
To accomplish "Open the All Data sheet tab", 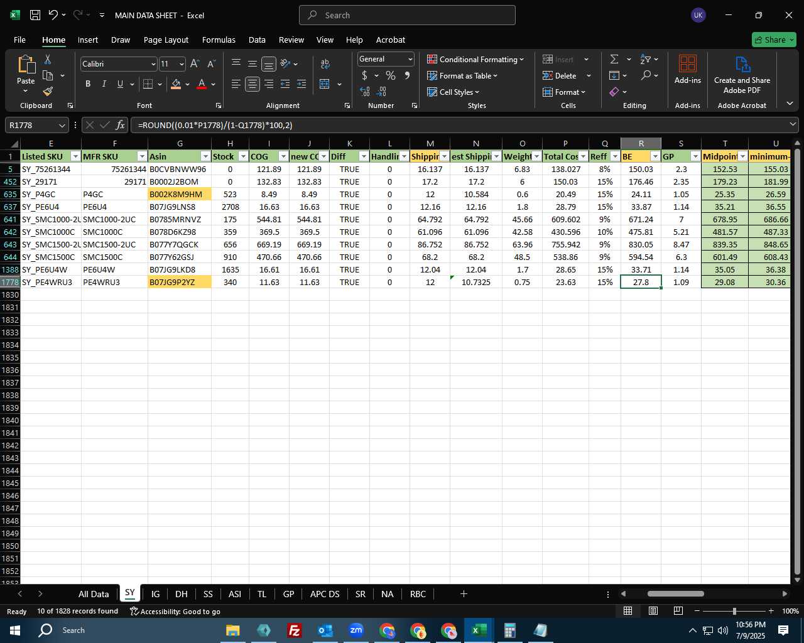I will coord(94,594).
